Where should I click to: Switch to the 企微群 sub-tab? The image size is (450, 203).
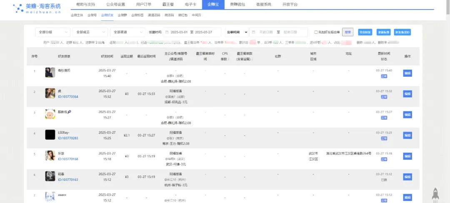tap(122, 15)
